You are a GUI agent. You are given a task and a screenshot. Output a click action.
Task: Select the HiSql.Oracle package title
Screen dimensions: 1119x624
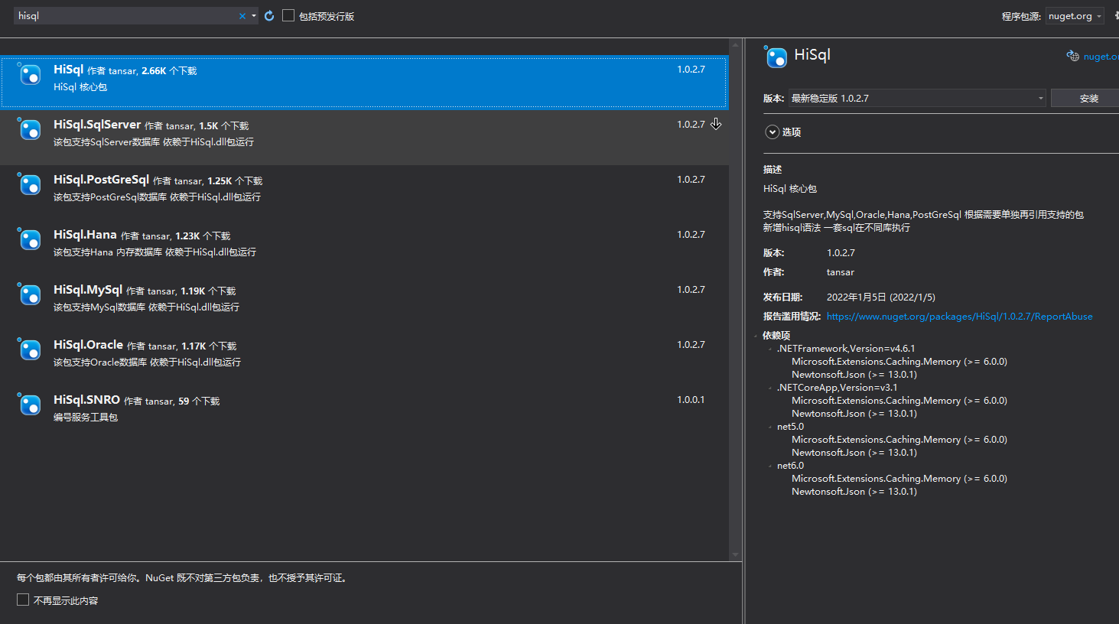88,345
